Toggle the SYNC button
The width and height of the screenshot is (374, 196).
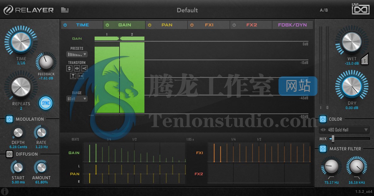point(45,103)
